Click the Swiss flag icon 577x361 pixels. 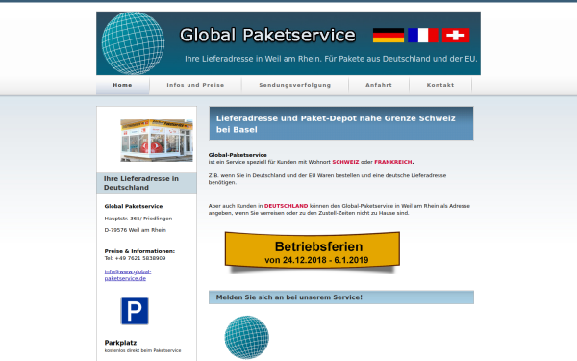(456, 36)
